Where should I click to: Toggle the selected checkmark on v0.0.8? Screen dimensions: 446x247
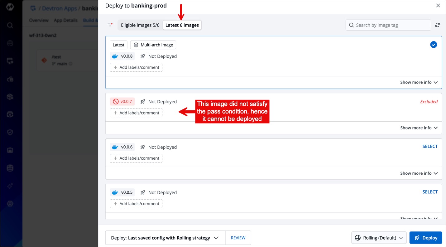click(x=433, y=45)
